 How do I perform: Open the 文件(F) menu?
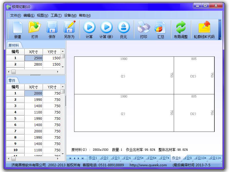pos(15,15)
